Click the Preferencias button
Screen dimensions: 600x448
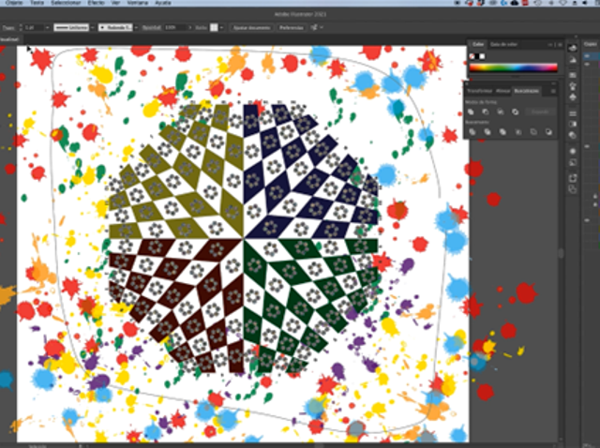pyautogui.click(x=292, y=27)
